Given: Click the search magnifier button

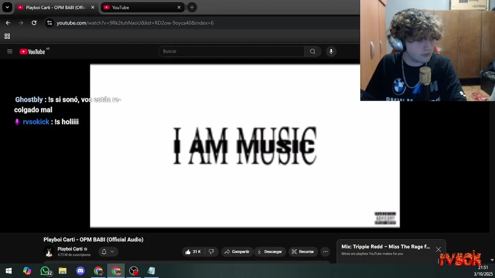Looking at the screenshot, I should pos(312,51).
